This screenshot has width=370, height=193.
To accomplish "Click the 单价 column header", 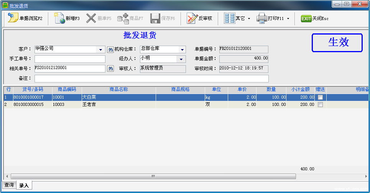I will 242,89.
